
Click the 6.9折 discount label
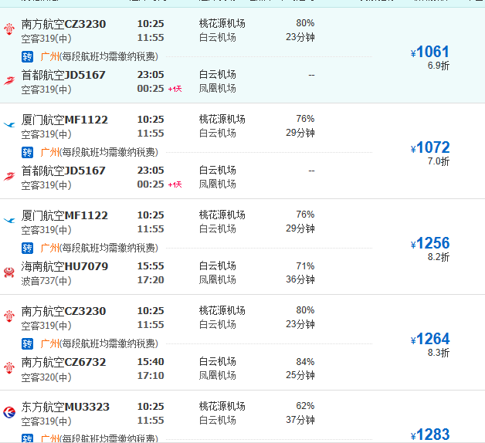[439, 66]
